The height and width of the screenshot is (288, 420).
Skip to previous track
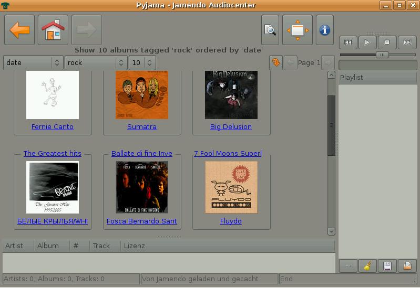coord(348,42)
